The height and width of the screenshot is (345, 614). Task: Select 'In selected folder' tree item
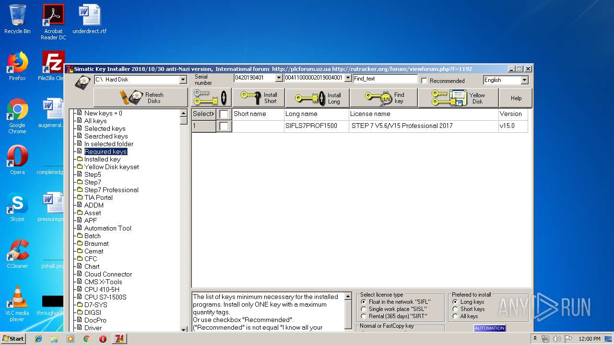coord(109,144)
